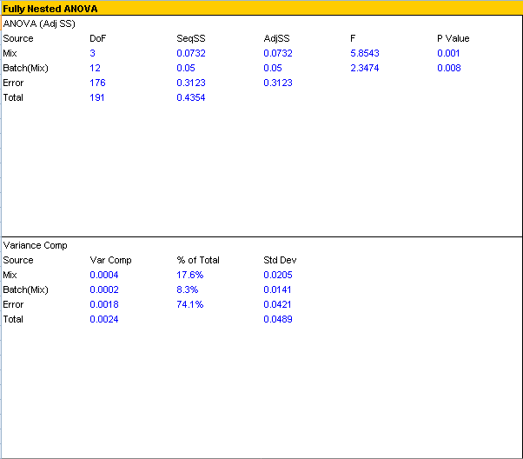Click the 17.6% of total value
523x459 pixels.
pyautogui.click(x=189, y=275)
